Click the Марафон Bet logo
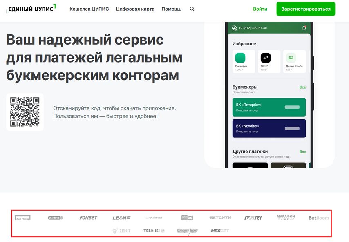349x242 pixels. (286, 217)
